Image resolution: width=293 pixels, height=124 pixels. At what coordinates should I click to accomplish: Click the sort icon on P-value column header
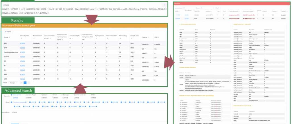click(148, 37)
